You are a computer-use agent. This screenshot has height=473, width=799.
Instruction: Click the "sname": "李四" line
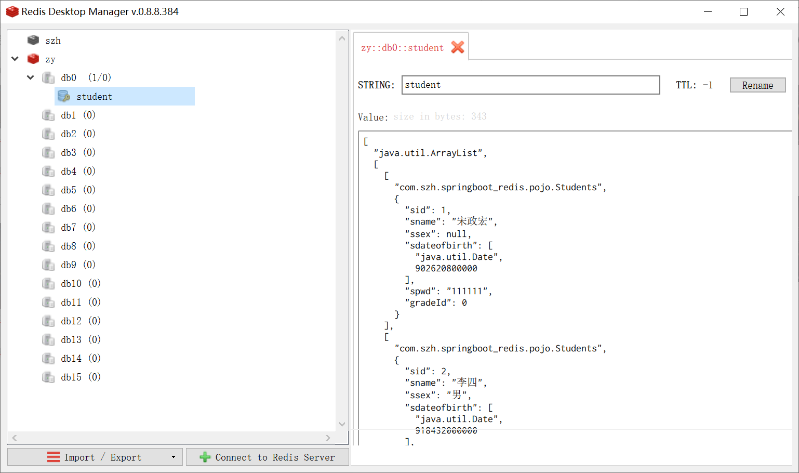coord(446,383)
